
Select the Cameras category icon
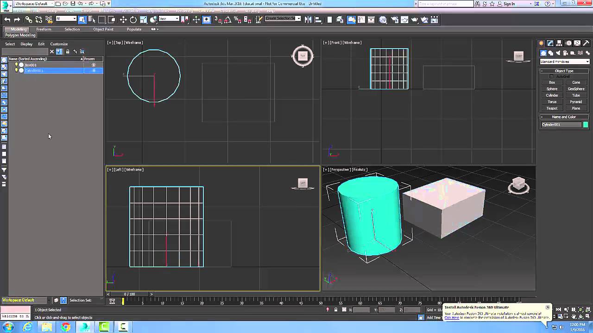coord(566,53)
